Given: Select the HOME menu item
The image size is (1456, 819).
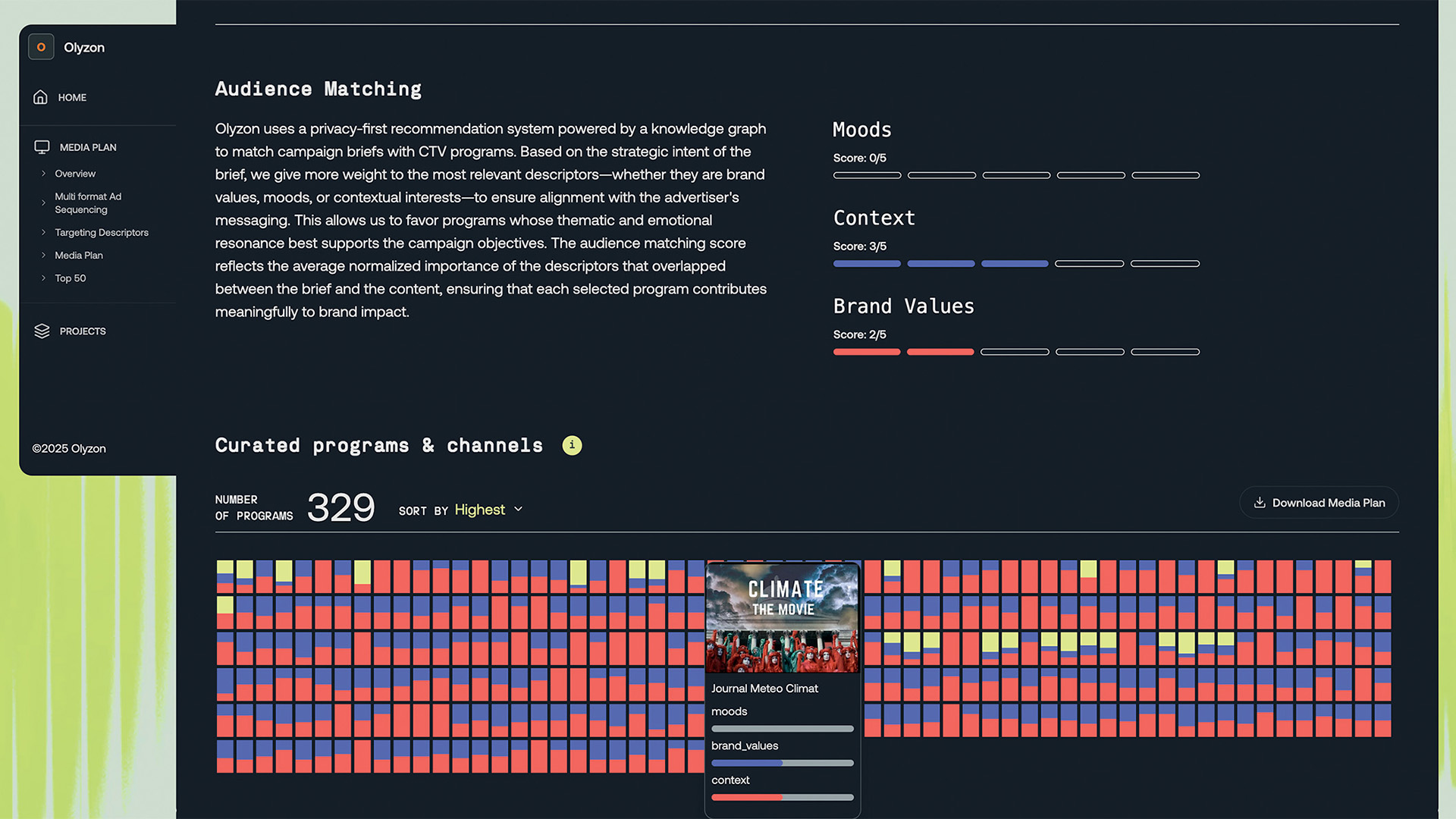Looking at the screenshot, I should pyautogui.click(x=72, y=98).
